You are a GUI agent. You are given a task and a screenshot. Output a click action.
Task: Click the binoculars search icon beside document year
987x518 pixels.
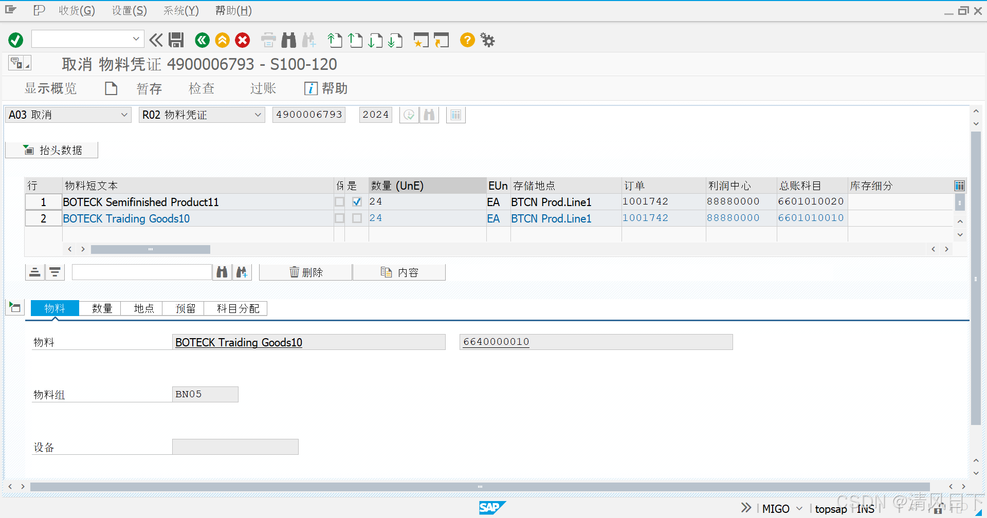click(x=429, y=115)
